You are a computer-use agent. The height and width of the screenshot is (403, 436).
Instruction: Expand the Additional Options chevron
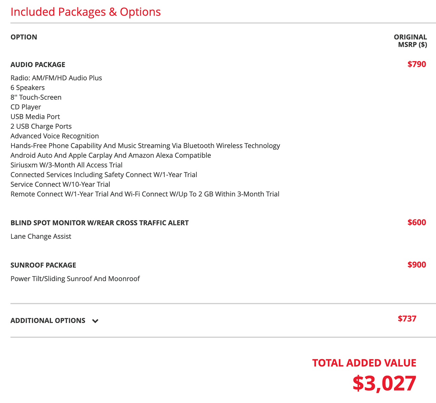[x=95, y=321]
